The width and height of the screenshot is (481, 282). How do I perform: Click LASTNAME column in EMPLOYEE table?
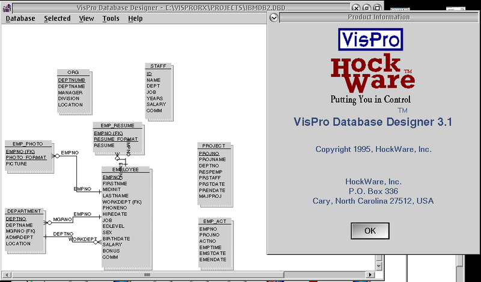point(115,195)
